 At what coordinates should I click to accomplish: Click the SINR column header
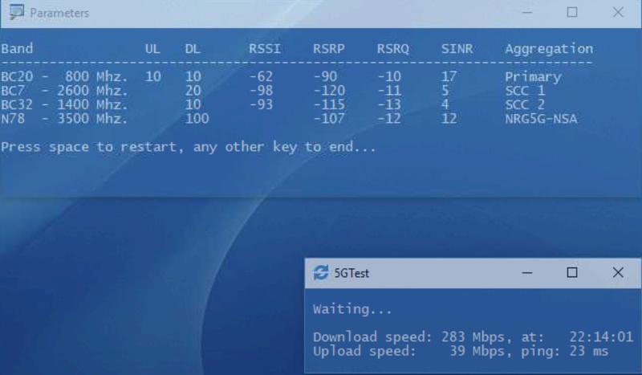coord(457,49)
